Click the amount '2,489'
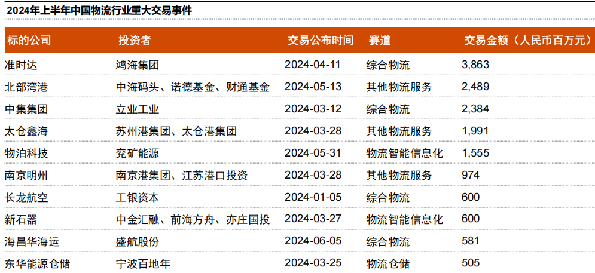The height and width of the screenshot is (273, 595). point(475,87)
